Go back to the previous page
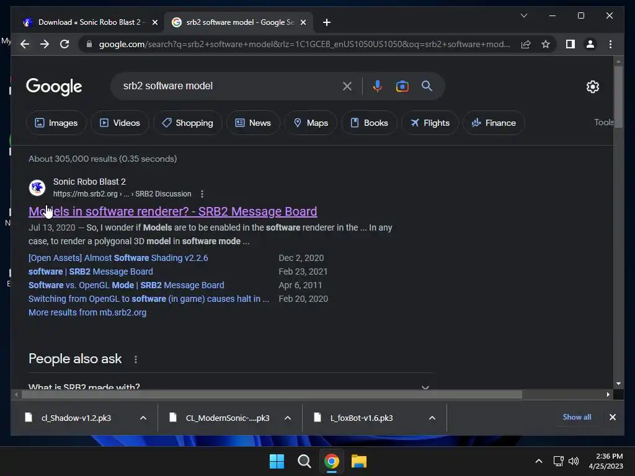The width and height of the screenshot is (635, 476). click(25, 44)
